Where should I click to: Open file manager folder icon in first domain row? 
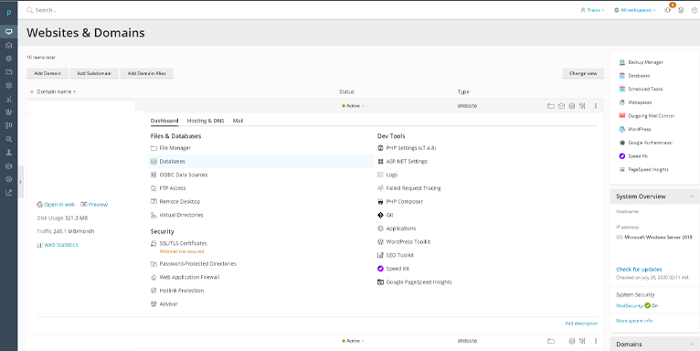551,106
